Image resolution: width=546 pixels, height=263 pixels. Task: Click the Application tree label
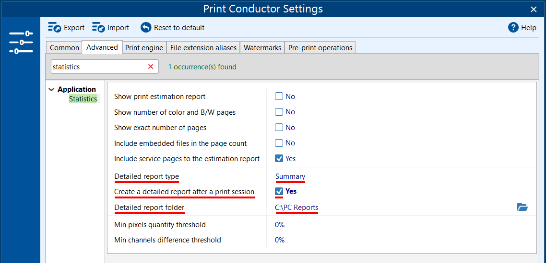point(77,89)
